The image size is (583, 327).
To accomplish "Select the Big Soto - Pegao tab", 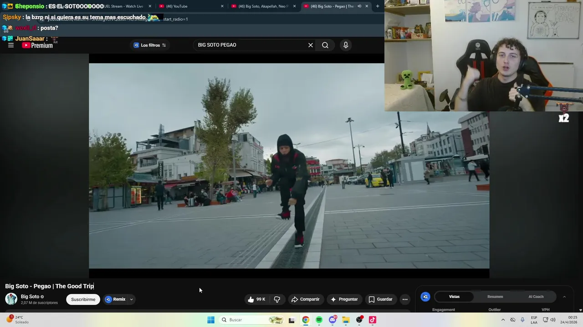I will [332, 6].
